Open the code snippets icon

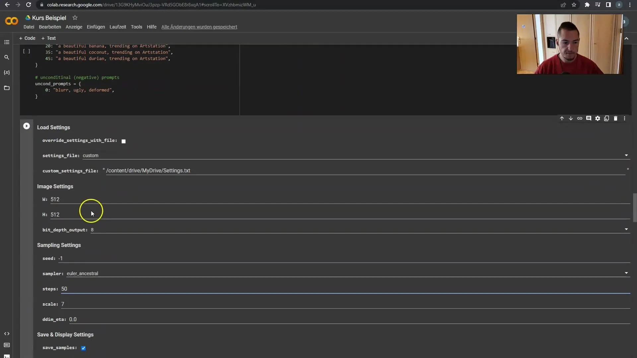[7, 334]
